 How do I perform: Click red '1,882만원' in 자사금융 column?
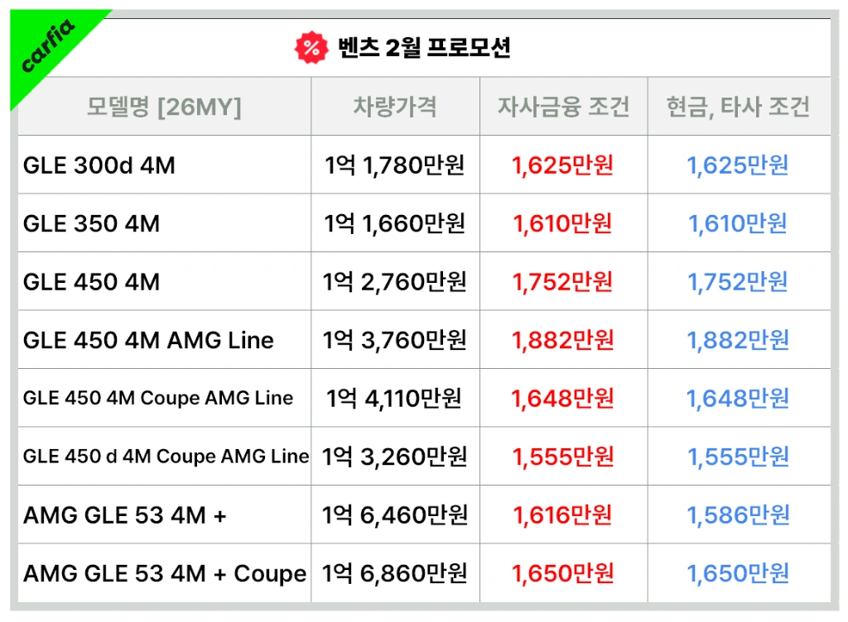[563, 340]
